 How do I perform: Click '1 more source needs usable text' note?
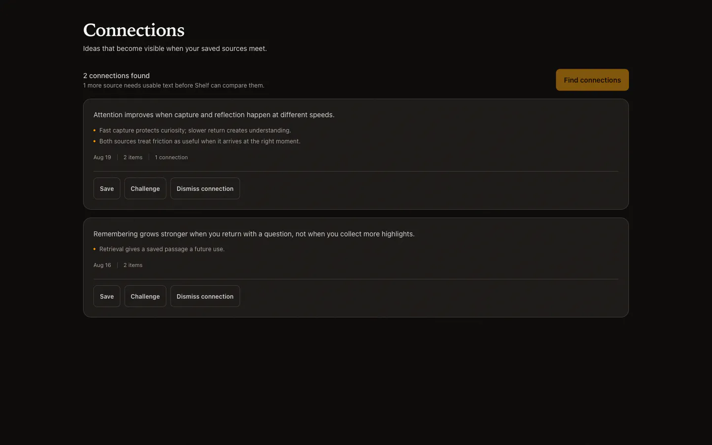point(174,86)
